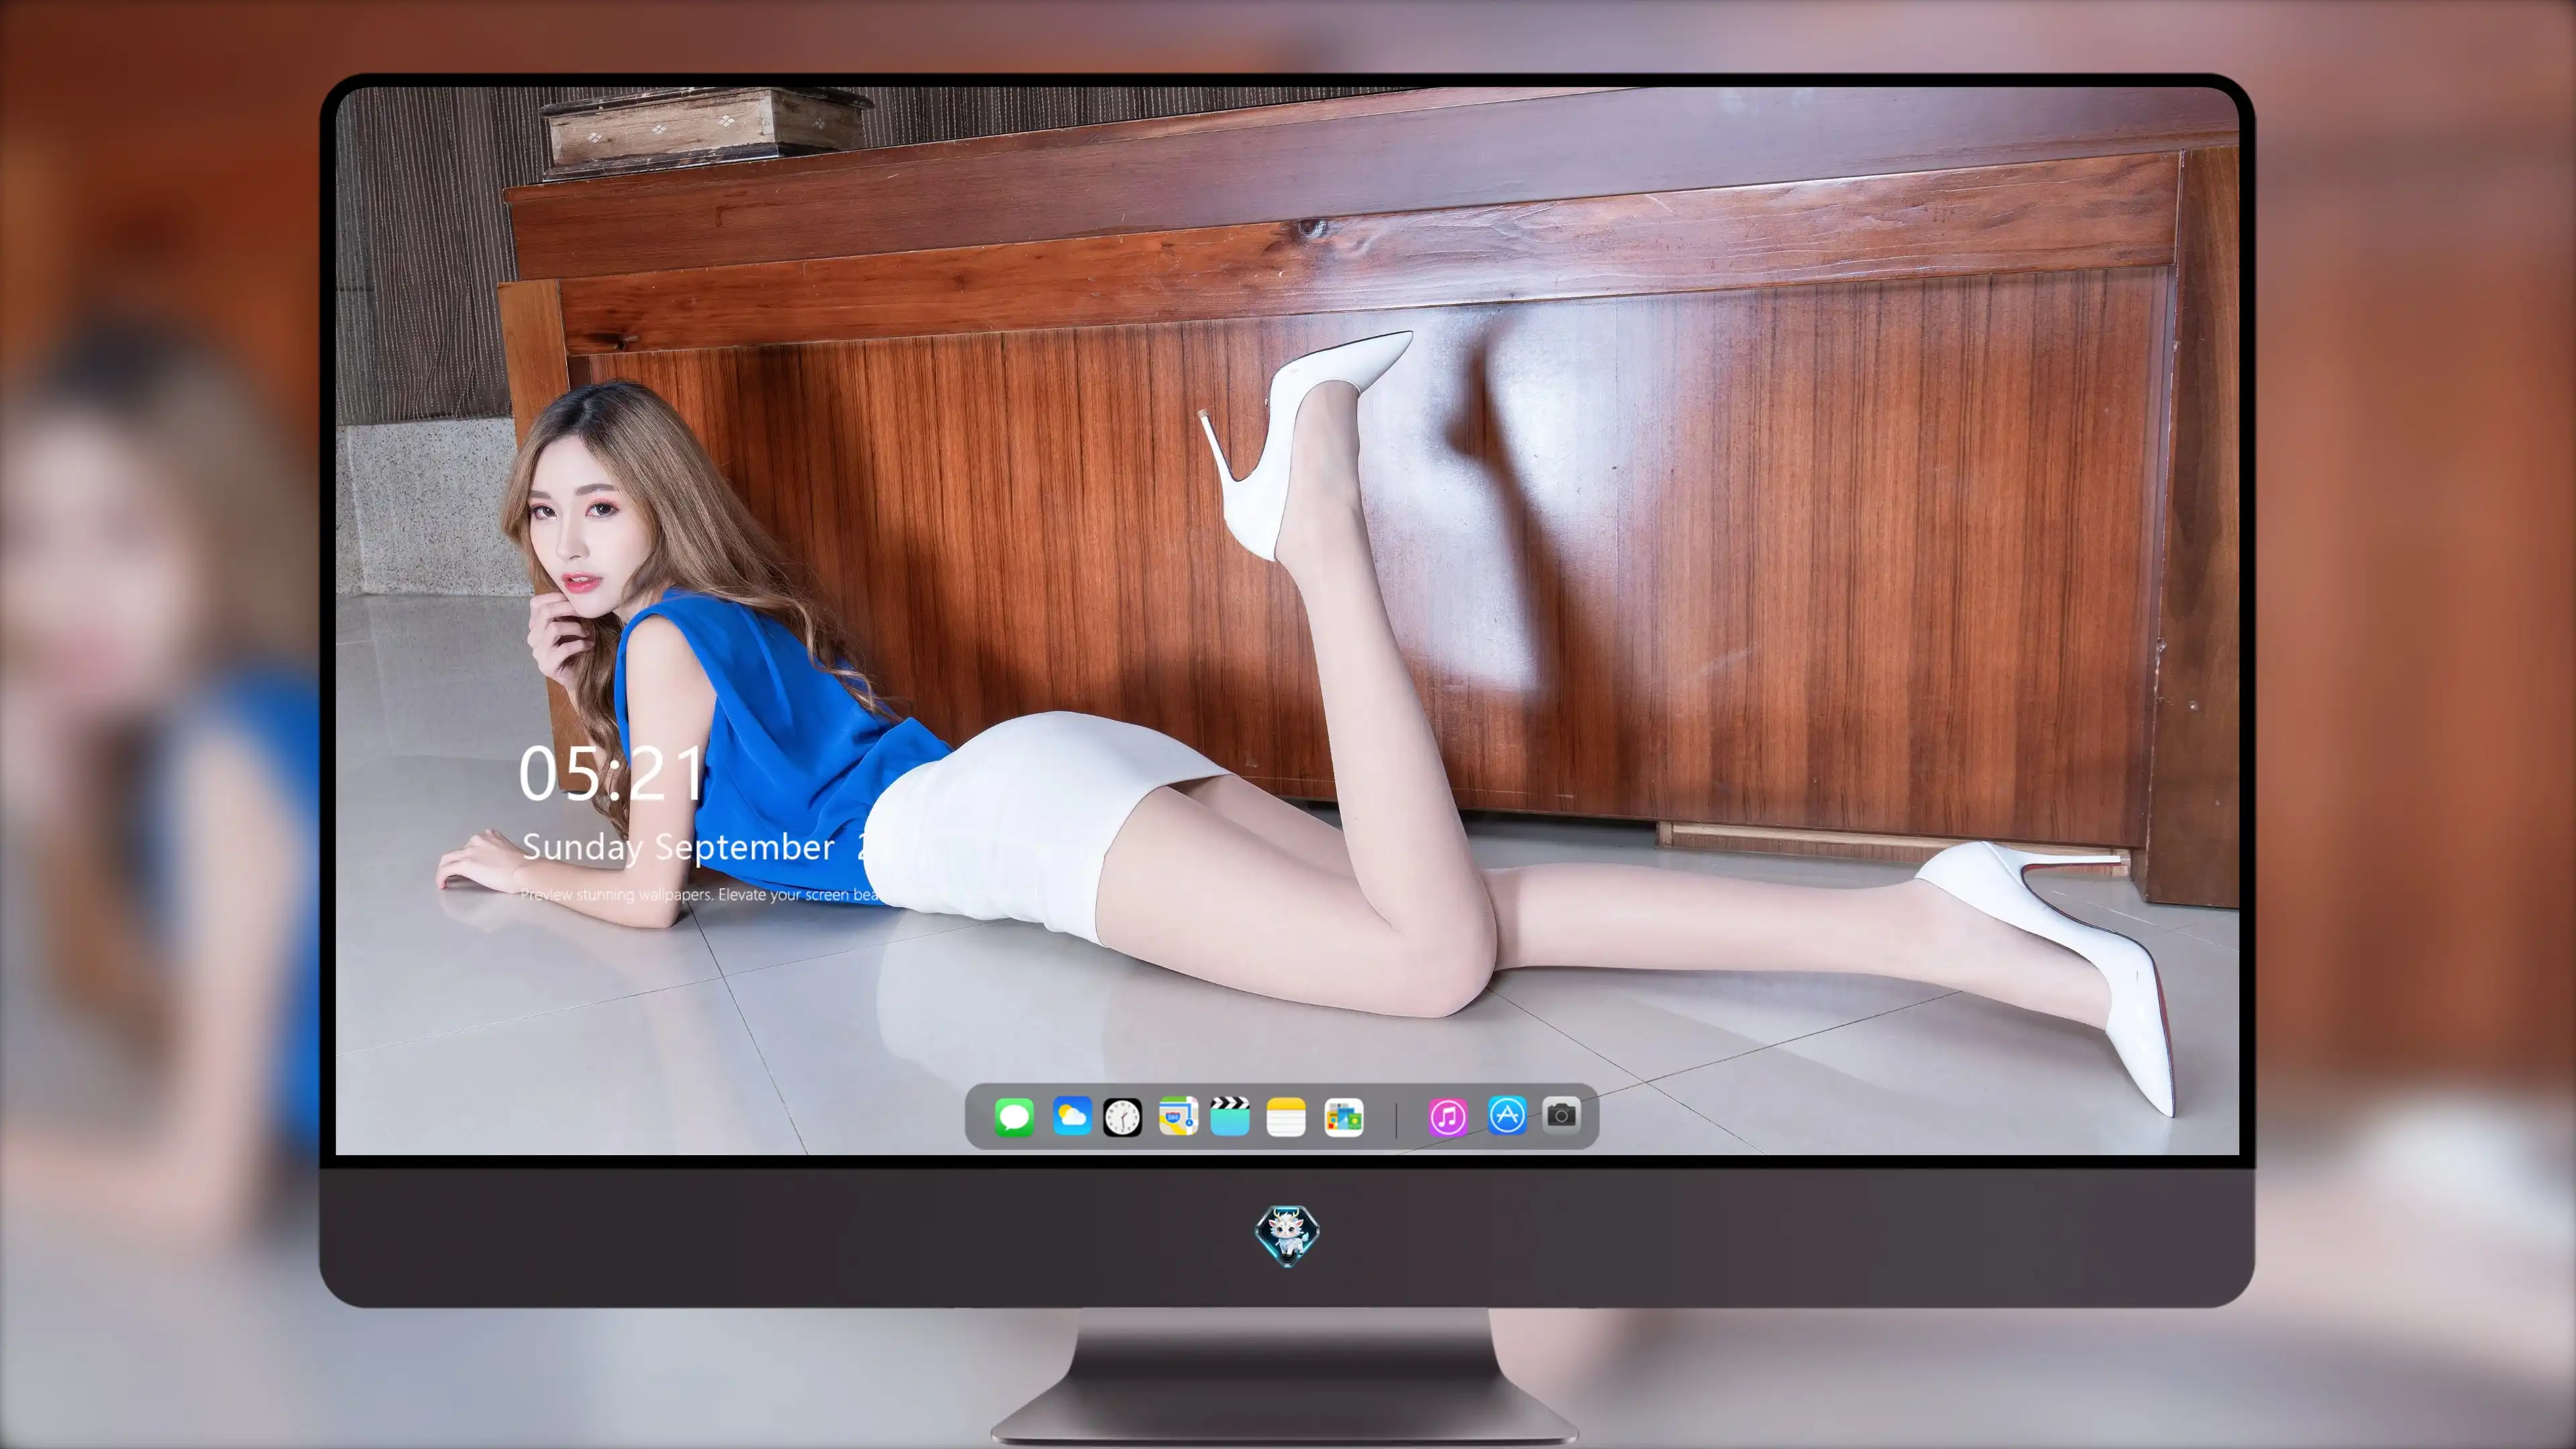Click the dragon logo on monitor chin
Image resolution: width=2576 pixels, height=1449 pixels.
click(1287, 1235)
